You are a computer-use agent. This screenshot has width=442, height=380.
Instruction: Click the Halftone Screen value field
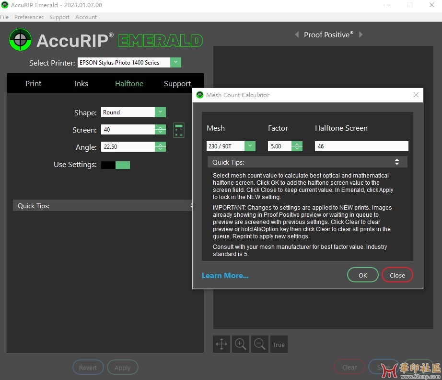(x=361, y=146)
